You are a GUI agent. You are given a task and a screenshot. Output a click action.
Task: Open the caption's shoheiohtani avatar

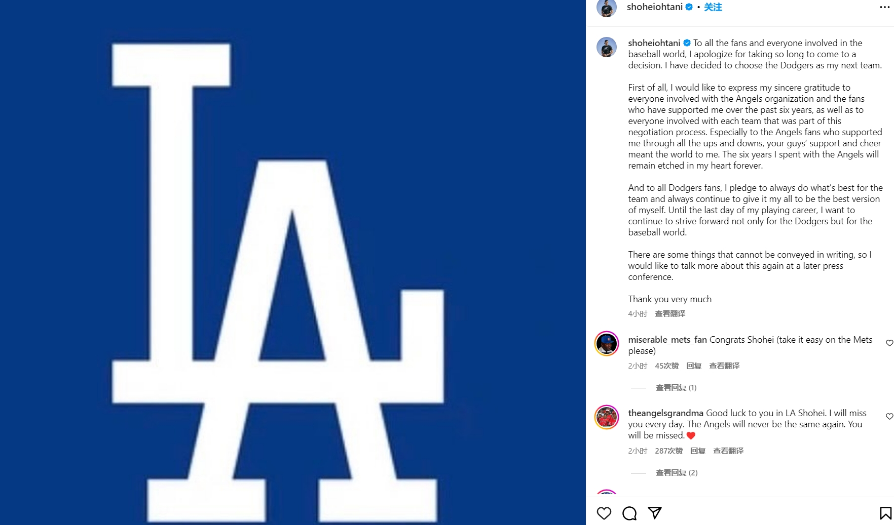pyautogui.click(x=607, y=47)
